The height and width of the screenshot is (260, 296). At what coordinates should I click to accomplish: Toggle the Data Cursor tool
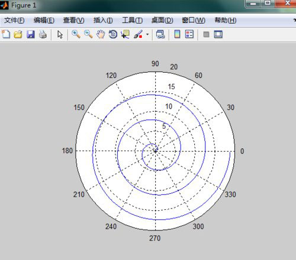click(x=126, y=34)
